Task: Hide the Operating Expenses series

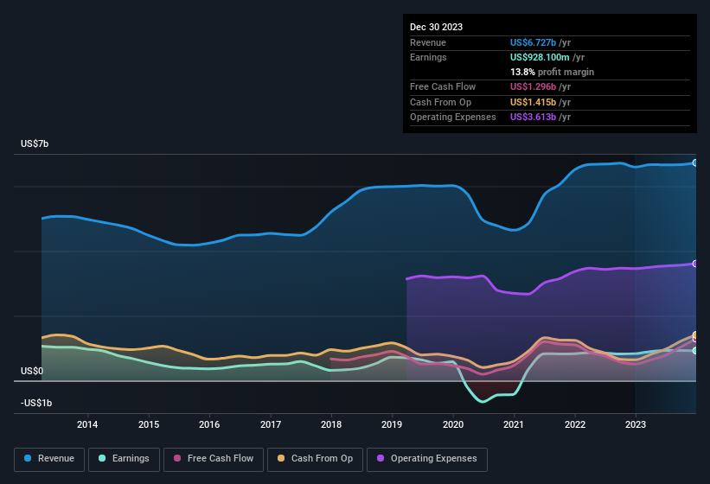Action: 426,458
